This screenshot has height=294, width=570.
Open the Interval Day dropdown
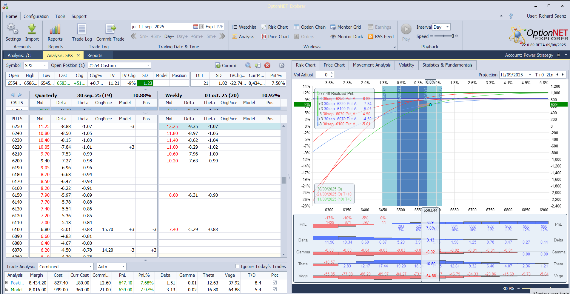point(447,27)
